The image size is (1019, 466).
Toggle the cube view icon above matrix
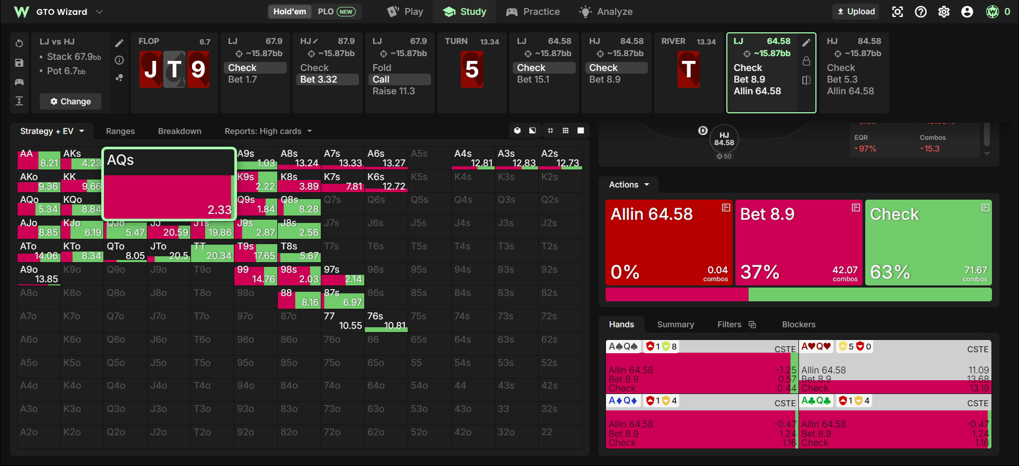click(517, 131)
